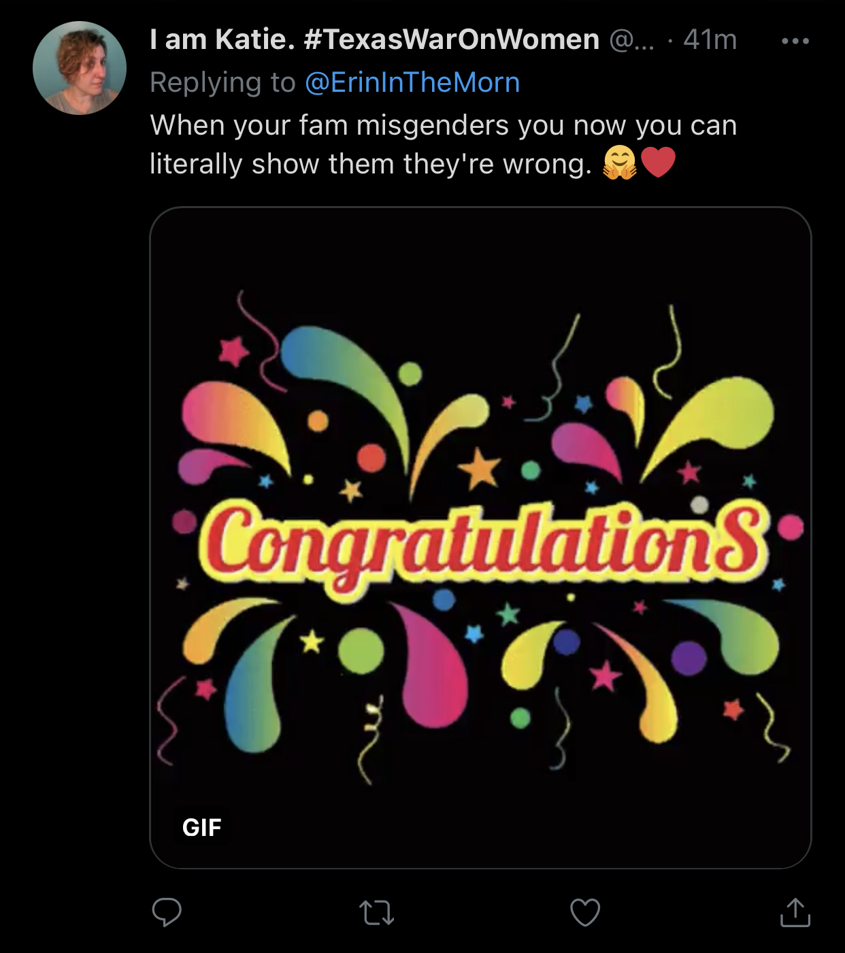845x953 pixels.
Task: Open the @ErinInTheMorn mention link
Action: coord(412,82)
